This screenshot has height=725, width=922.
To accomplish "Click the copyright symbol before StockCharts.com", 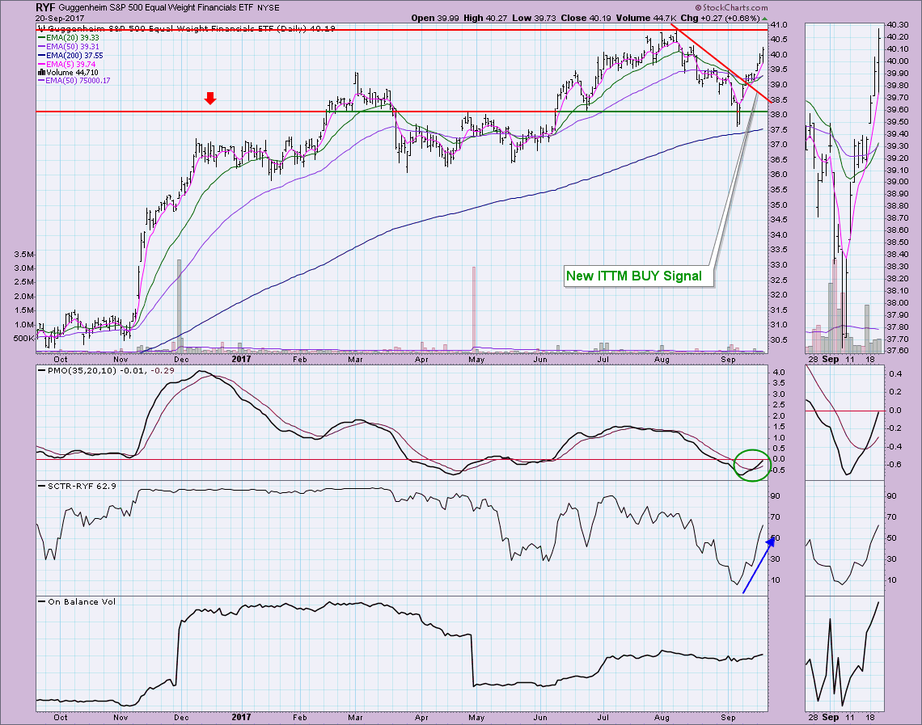I will 698,7.
